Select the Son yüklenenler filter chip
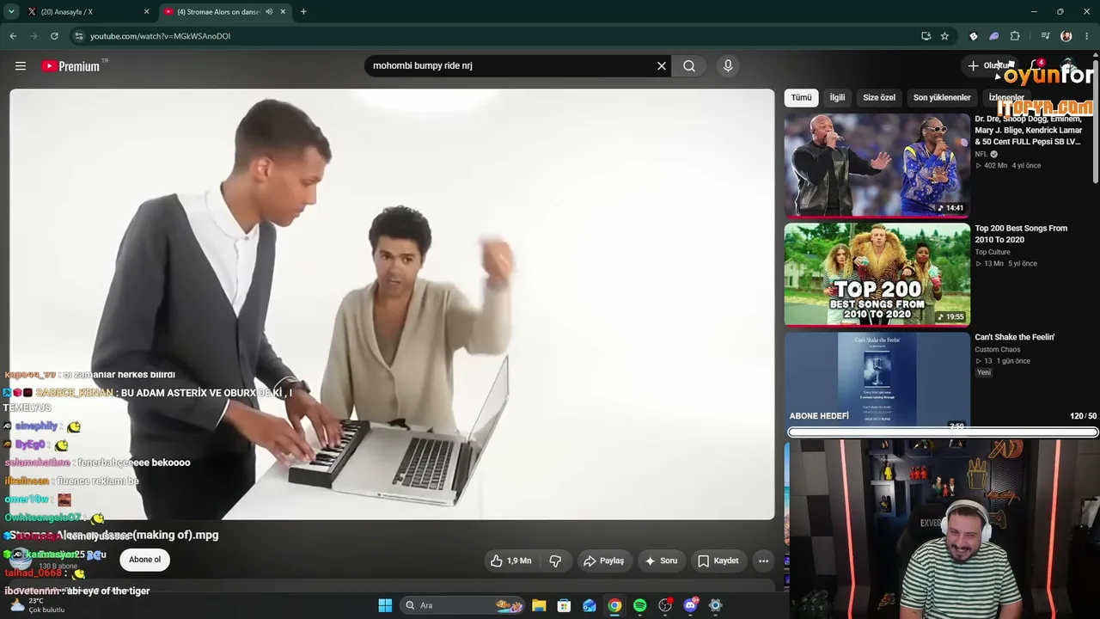Screen dimensions: 1100x619 pyautogui.click(x=942, y=98)
